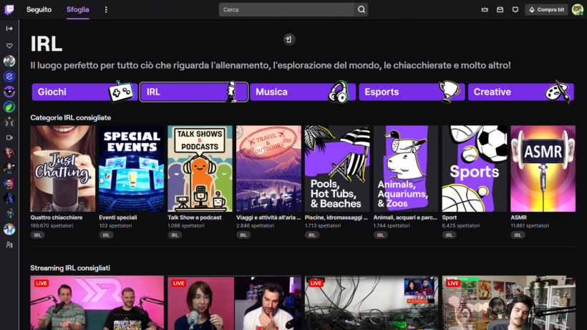Open the three-dot more options menu
This screenshot has height=330, width=587.
(106, 10)
